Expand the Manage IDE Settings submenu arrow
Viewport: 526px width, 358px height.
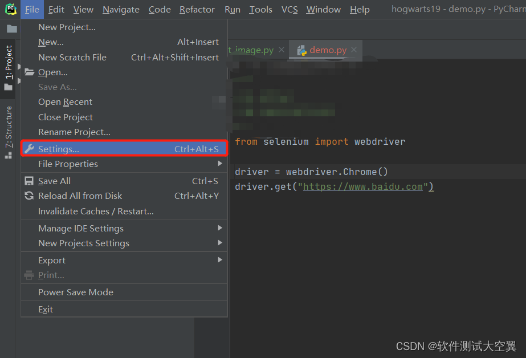tap(220, 228)
